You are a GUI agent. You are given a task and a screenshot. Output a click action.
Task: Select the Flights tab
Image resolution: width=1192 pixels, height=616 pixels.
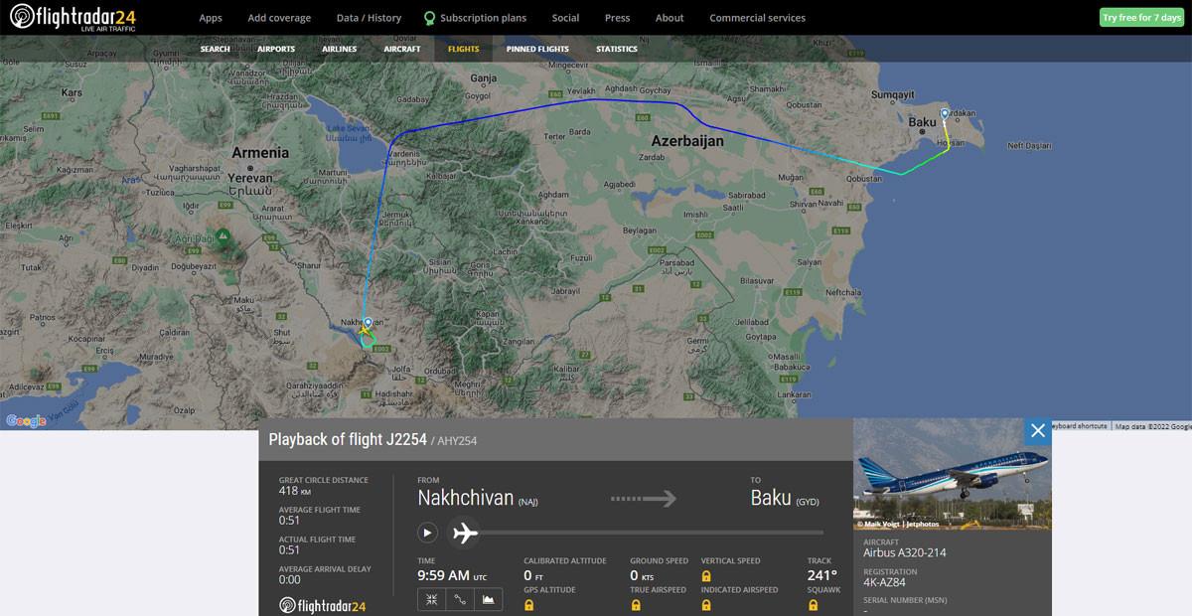tap(463, 49)
